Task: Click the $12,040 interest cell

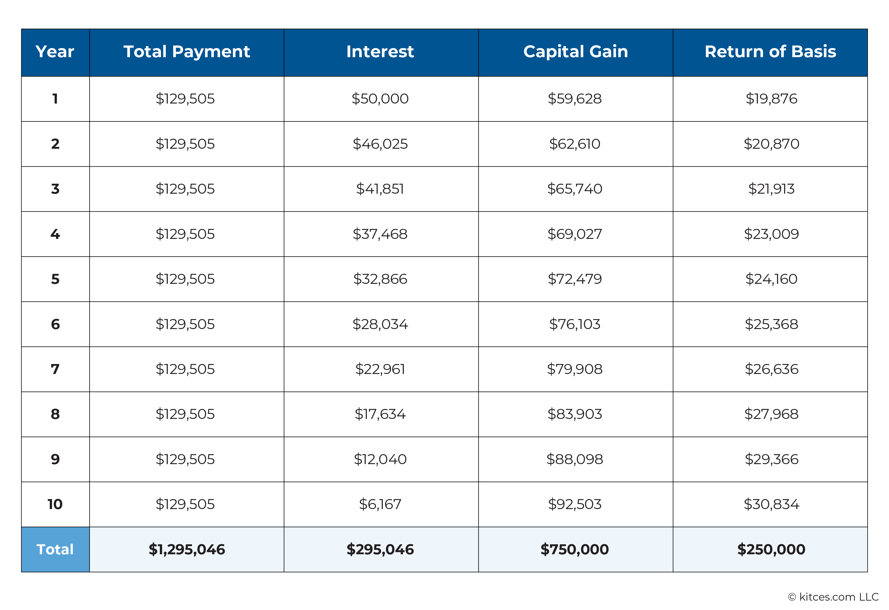Action: point(380,459)
